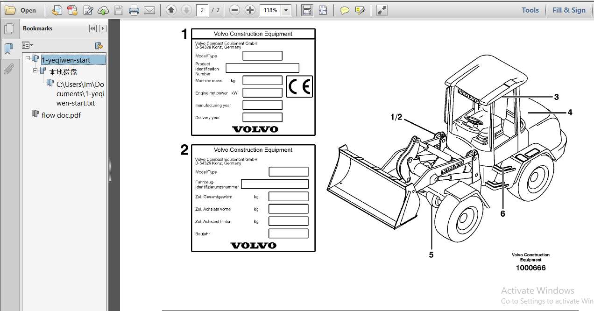This screenshot has width=594, height=311.
Task: Click the Convert to PDF (Create PDF) icon
Action: [x=57, y=10]
